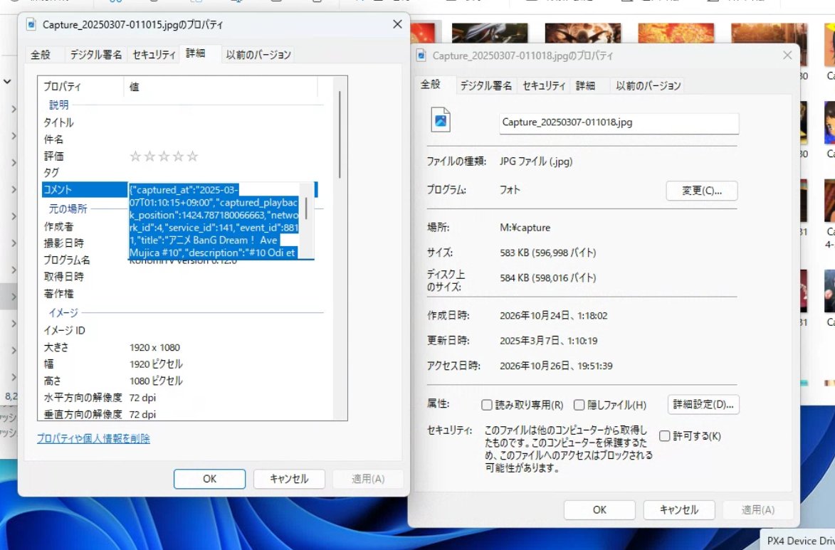835x550 pixels.
Task: Check 許可する(K) security checkbox
Action: 665,436
